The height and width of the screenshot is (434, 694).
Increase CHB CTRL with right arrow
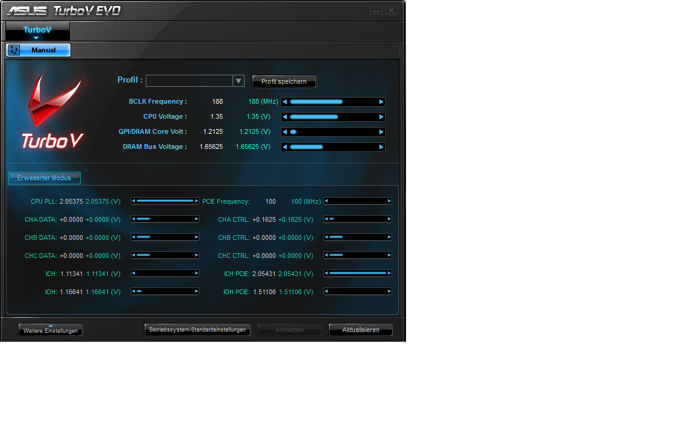coord(390,237)
